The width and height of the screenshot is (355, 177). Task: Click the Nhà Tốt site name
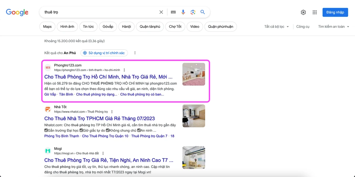60,107
